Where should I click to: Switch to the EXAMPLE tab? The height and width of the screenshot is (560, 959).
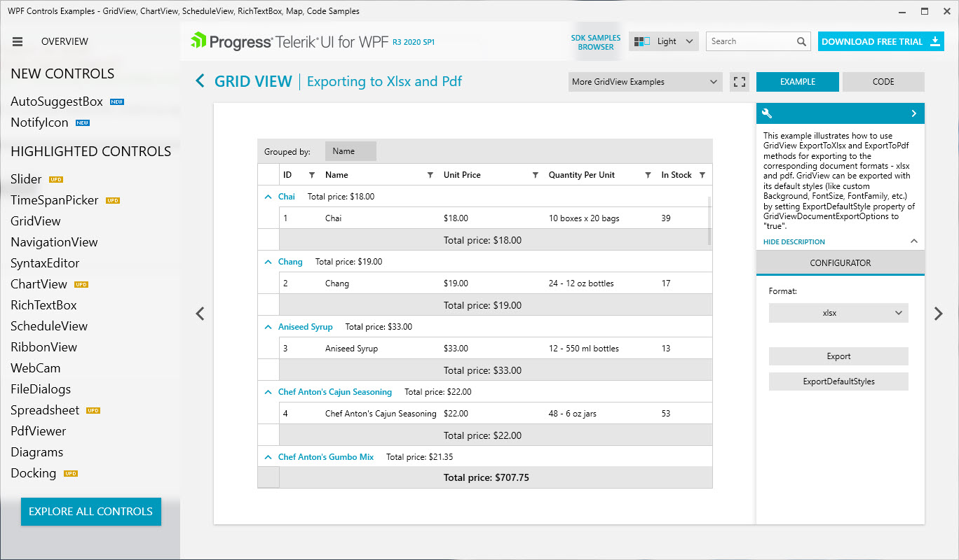pos(798,82)
